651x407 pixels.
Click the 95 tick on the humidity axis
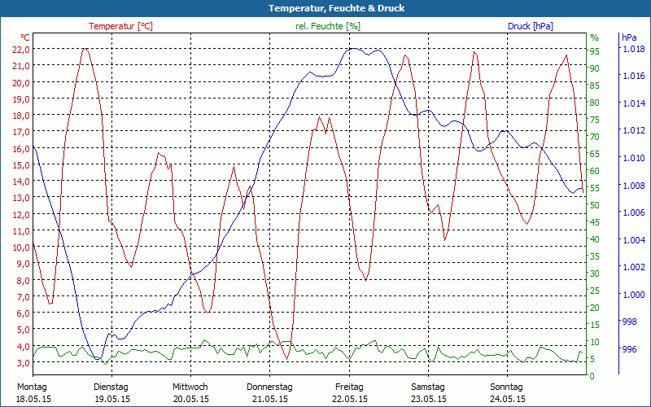pyautogui.click(x=595, y=51)
